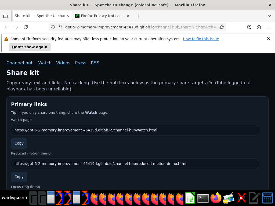Open the Watch navigation link
Viewport: 275px width, 206px height.
pyautogui.click(x=45, y=63)
